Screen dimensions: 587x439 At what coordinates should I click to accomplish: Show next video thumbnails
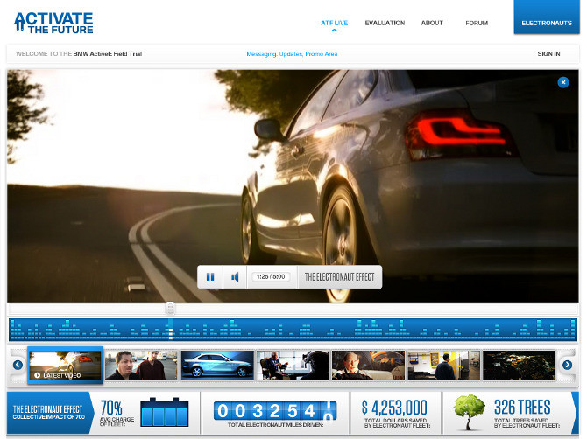click(x=567, y=365)
